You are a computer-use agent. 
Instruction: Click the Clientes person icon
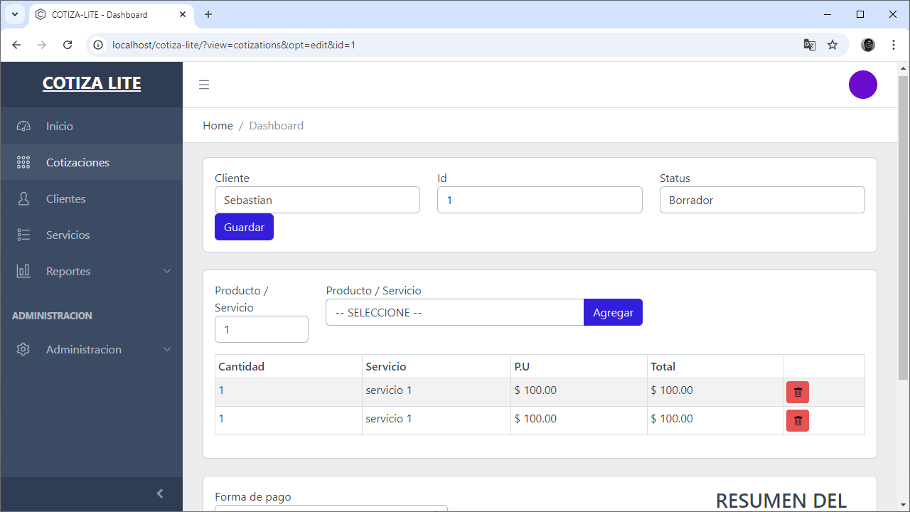pos(23,198)
